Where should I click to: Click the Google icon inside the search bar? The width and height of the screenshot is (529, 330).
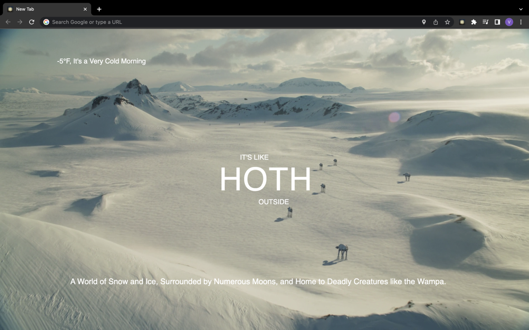tap(46, 22)
